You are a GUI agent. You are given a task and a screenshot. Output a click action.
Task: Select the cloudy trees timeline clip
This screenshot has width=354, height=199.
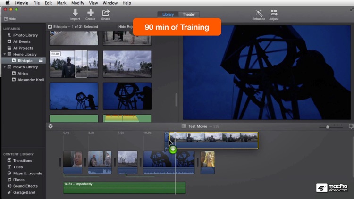coord(127,163)
